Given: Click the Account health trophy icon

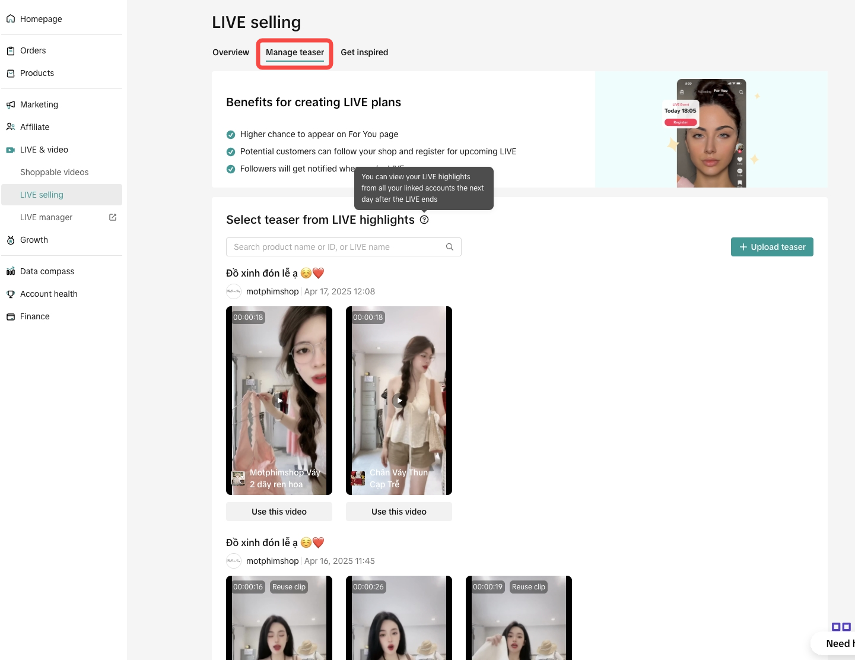Looking at the screenshot, I should click(x=11, y=294).
